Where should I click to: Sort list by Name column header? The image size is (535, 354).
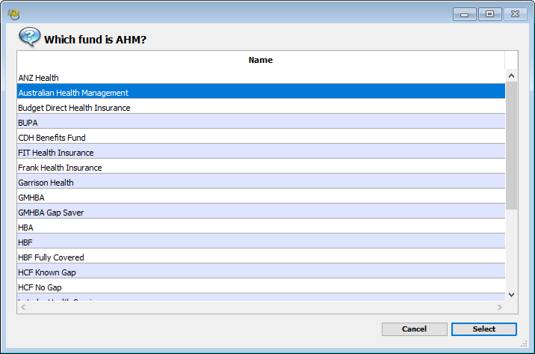(x=260, y=60)
